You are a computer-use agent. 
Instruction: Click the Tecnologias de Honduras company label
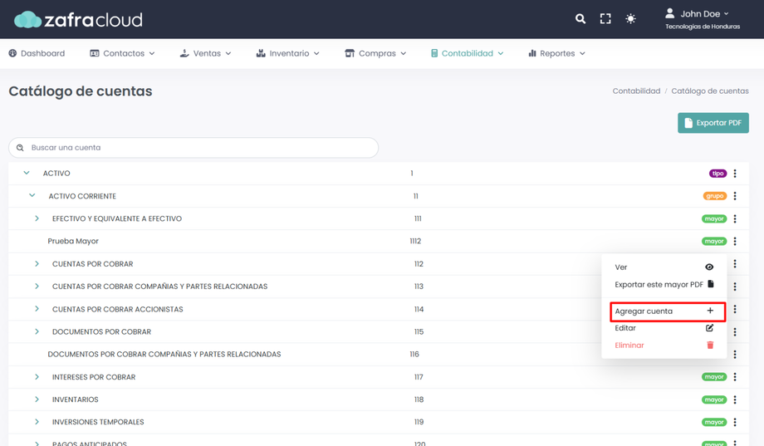pos(703,27)
